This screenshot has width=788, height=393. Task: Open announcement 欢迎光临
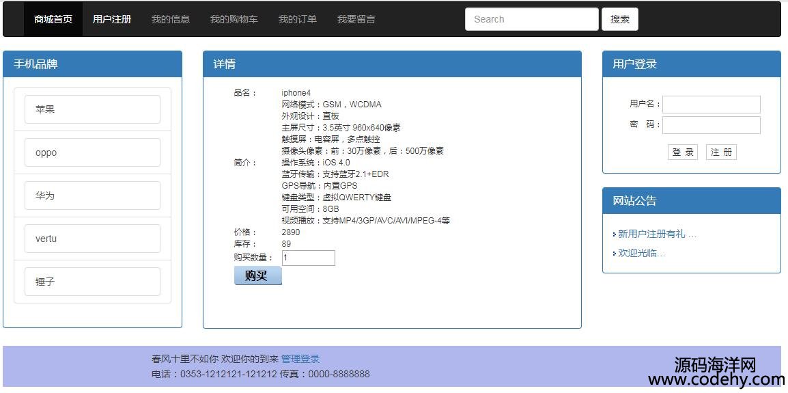point(641,253)
